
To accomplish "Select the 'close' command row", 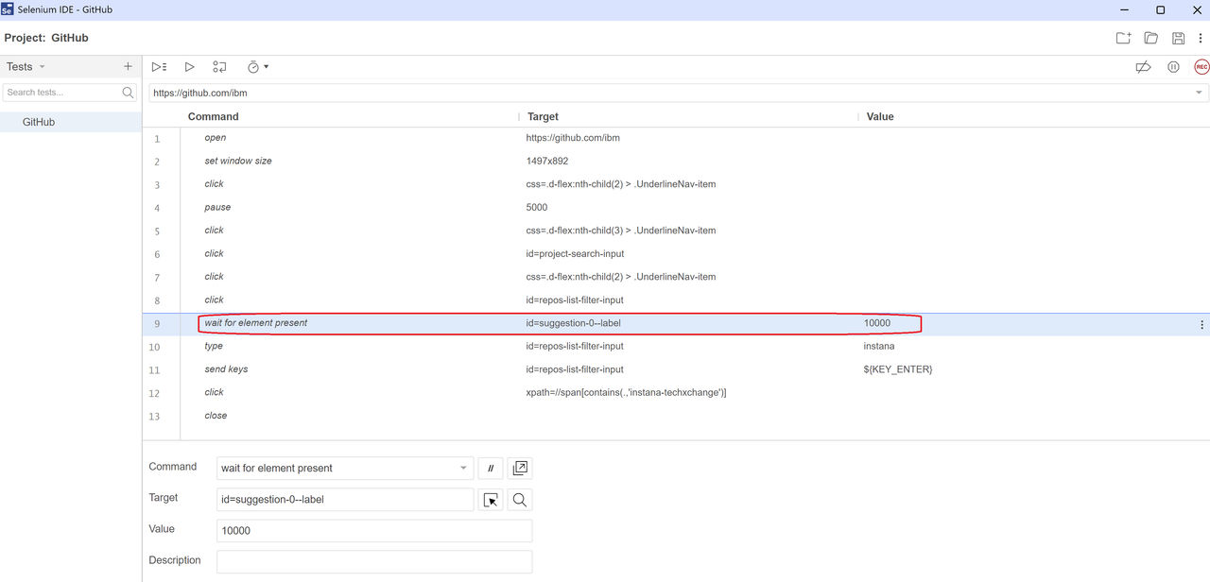I will point(676,416).
